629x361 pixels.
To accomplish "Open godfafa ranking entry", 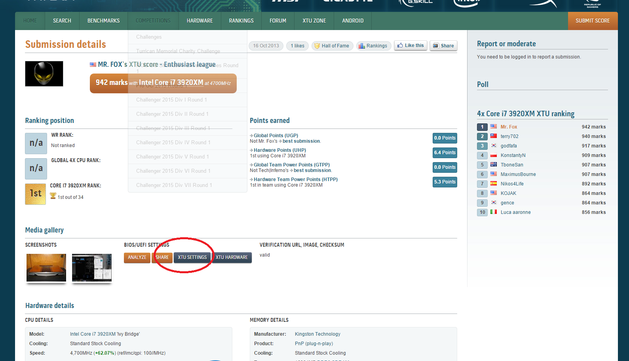I will click(x=509, y=146).
